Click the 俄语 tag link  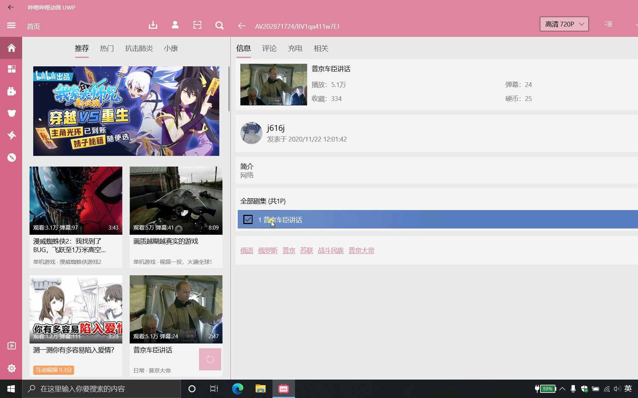(247, 251)
